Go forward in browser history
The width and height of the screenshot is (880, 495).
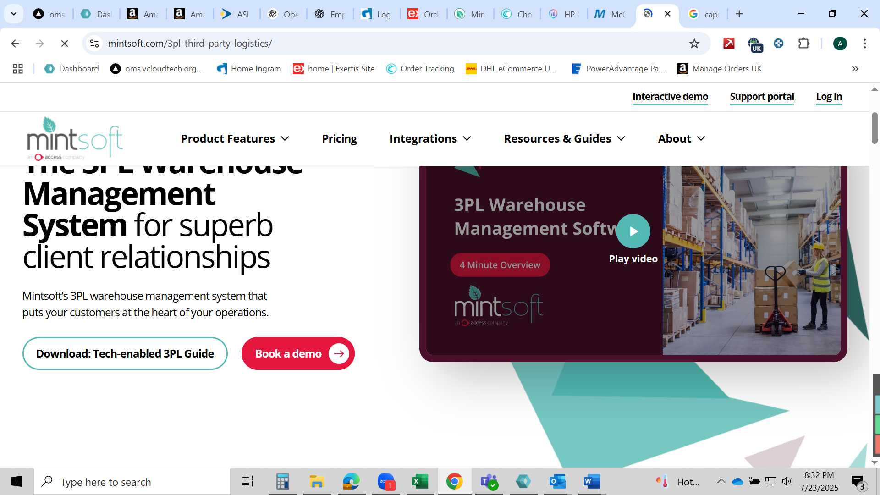pos(40,44)
